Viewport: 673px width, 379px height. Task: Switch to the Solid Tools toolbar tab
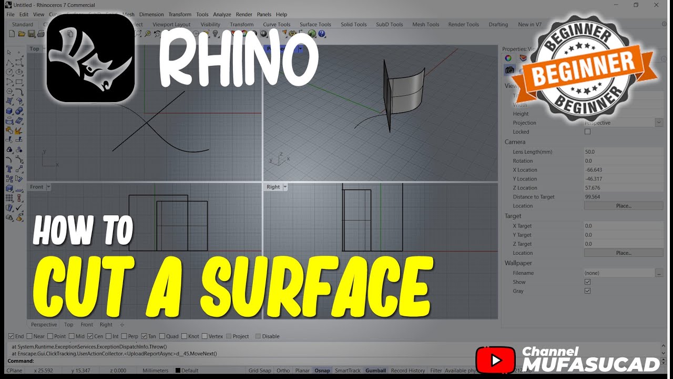[x=353, y=24]
